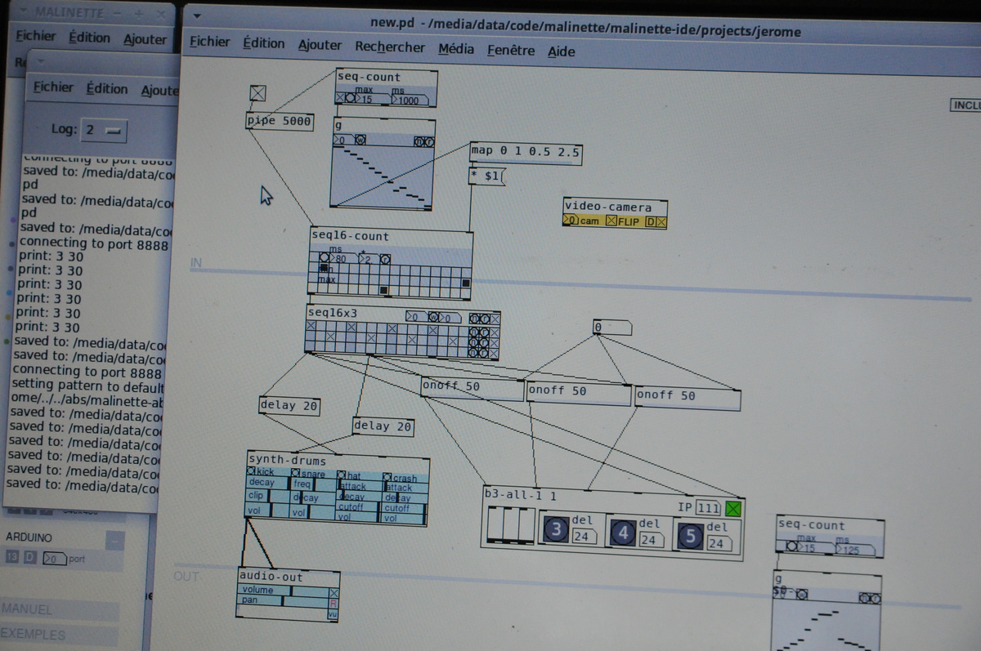Click the D icon in ARDUINO section

click(x=29, y=557)
